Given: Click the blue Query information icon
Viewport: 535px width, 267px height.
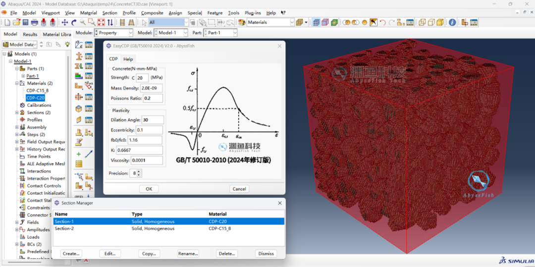Looking at the screenshot, I should 452,22.
